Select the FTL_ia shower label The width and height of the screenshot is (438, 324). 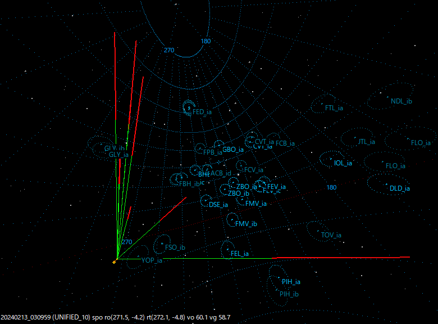coord(334,108)
